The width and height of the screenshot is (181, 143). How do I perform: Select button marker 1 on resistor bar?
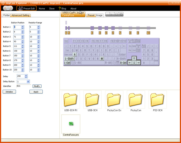[x=66, y=33]
